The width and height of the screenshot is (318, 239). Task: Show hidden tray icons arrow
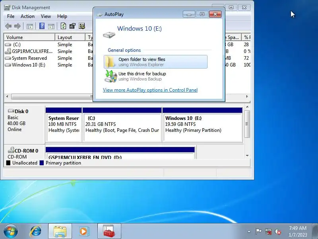point(249,231)
